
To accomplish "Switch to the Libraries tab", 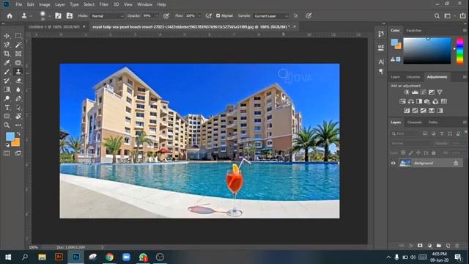I will click(x=413, y=77).
